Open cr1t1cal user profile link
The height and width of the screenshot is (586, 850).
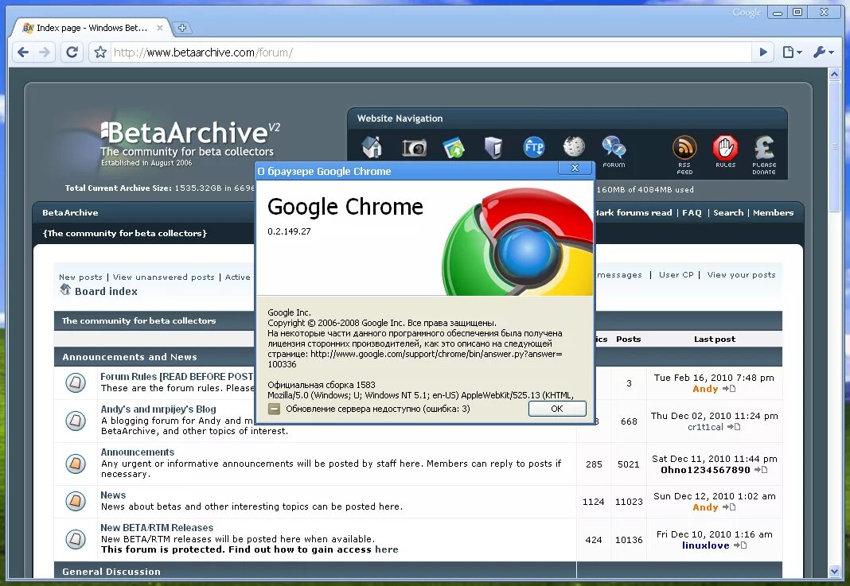(x=705, y=427)
